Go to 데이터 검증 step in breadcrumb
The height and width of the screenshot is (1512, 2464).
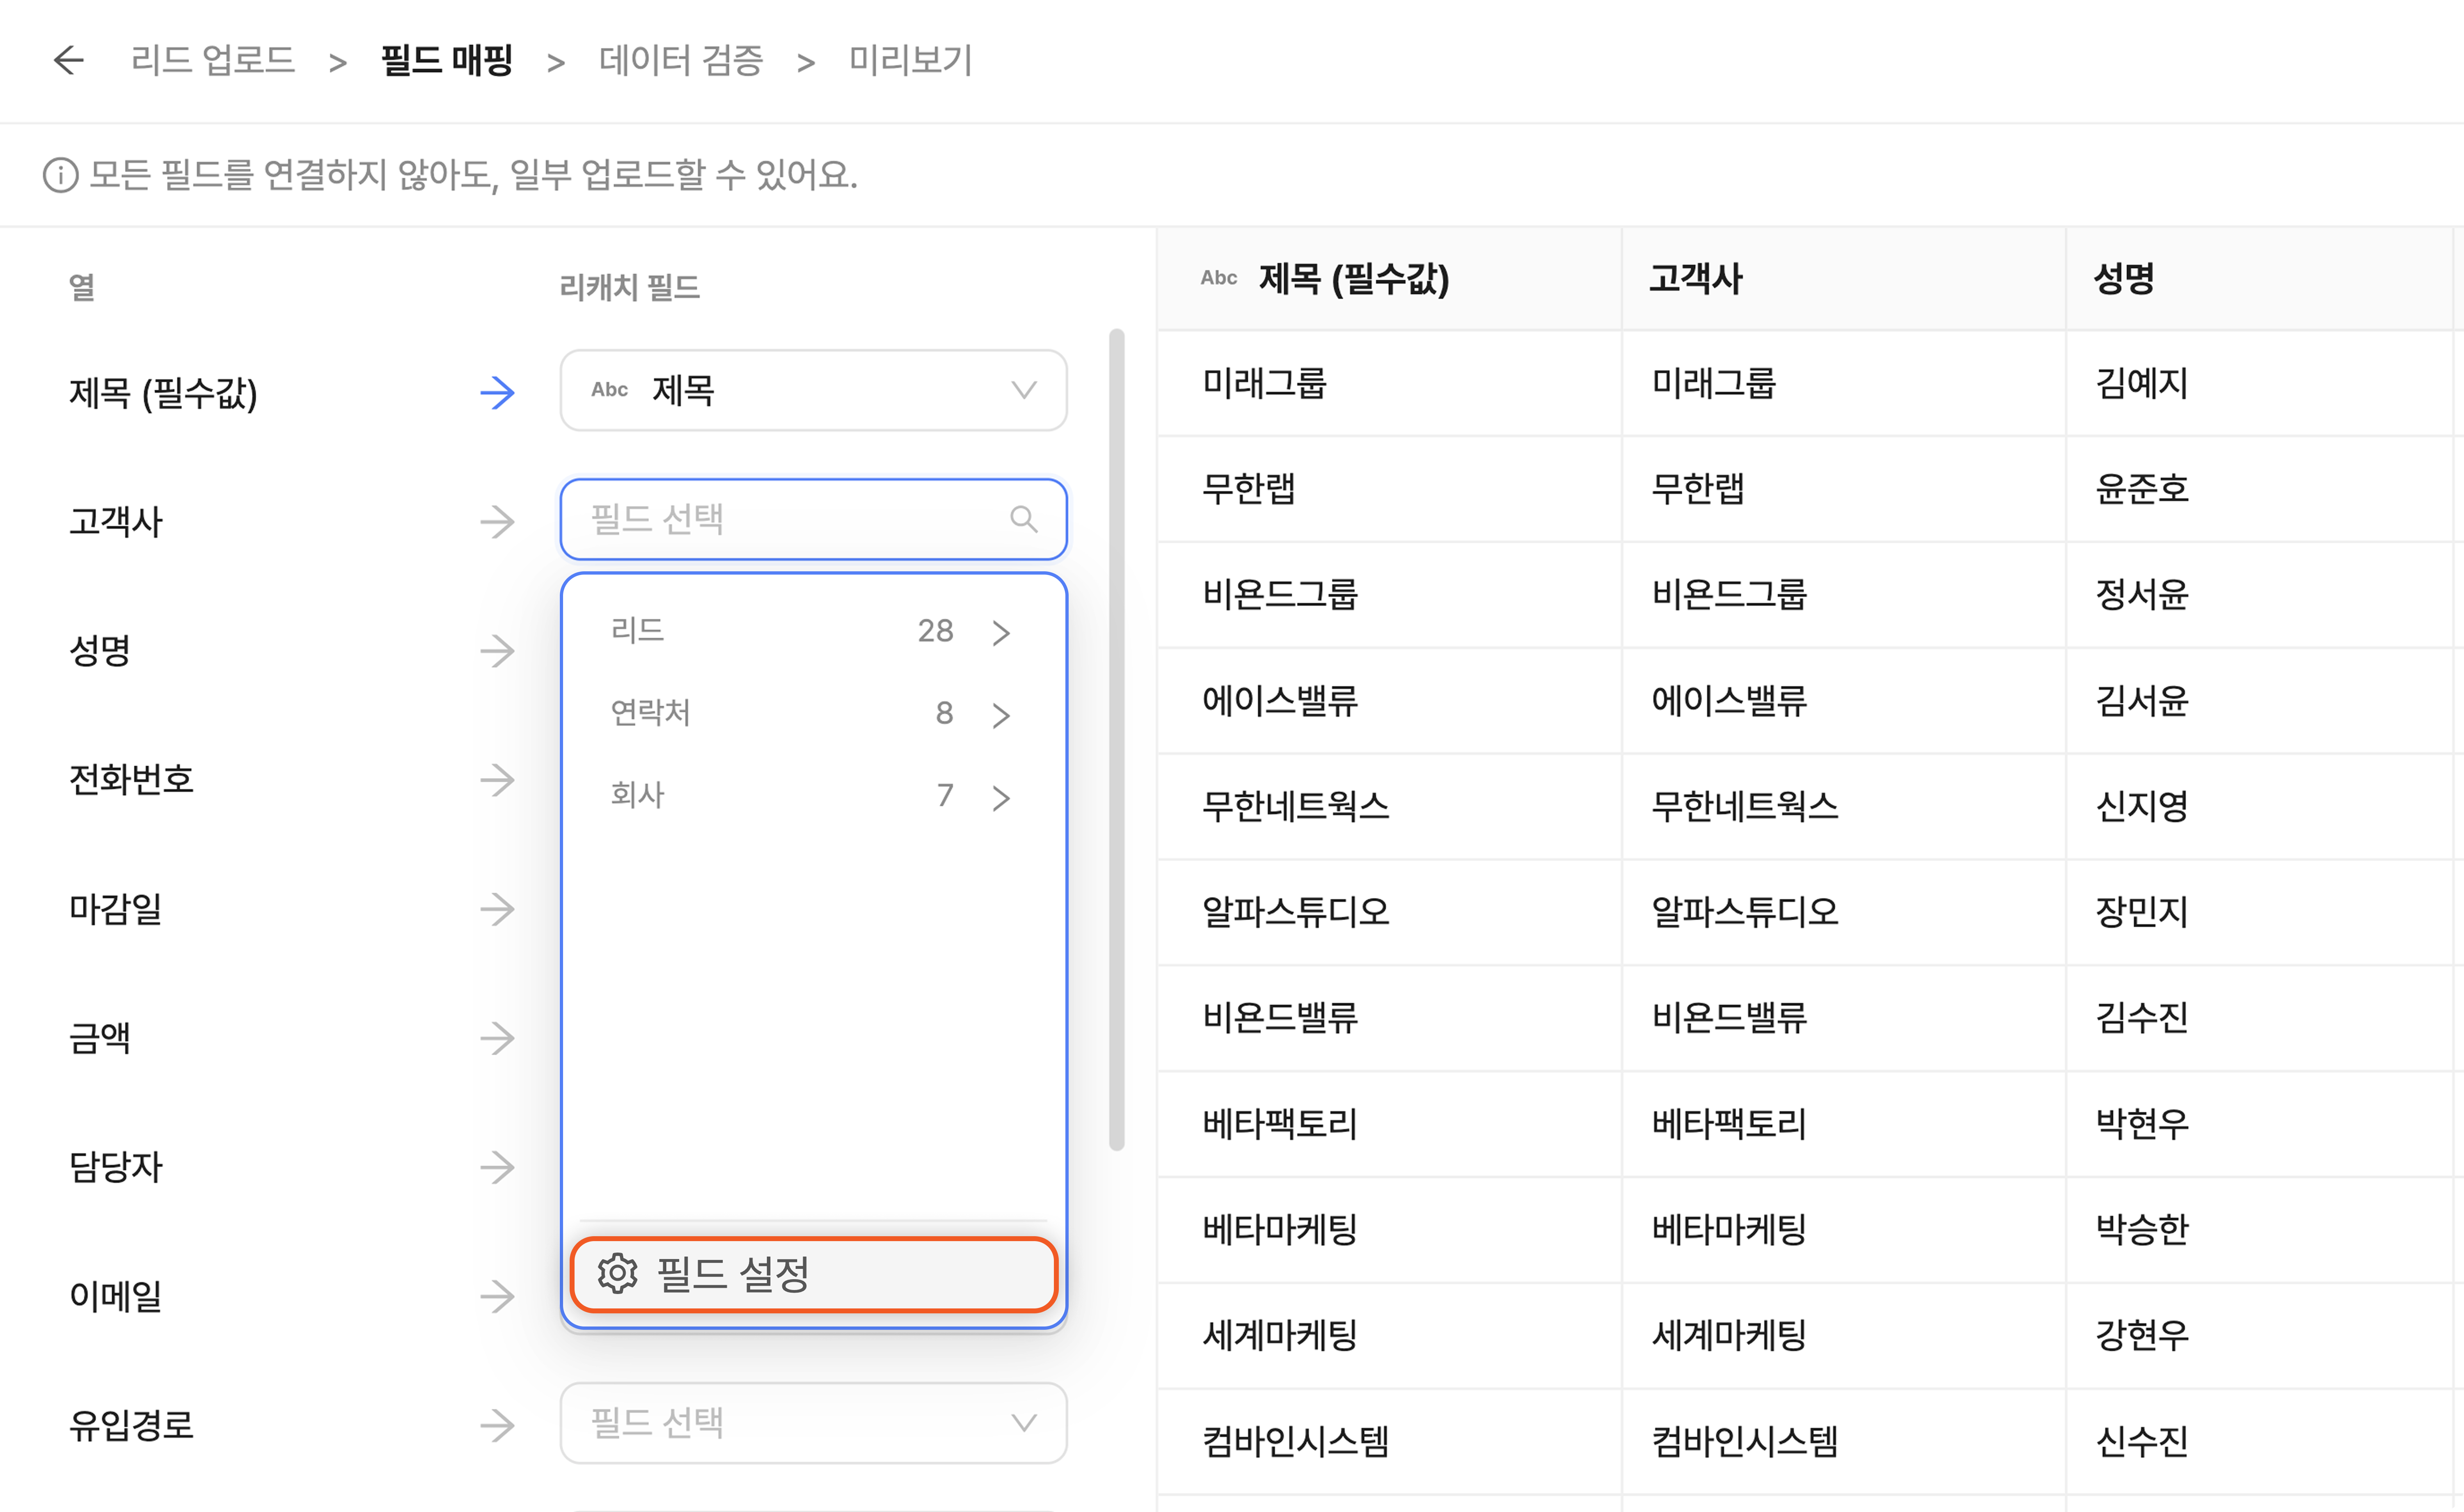[x=681, y=60]
